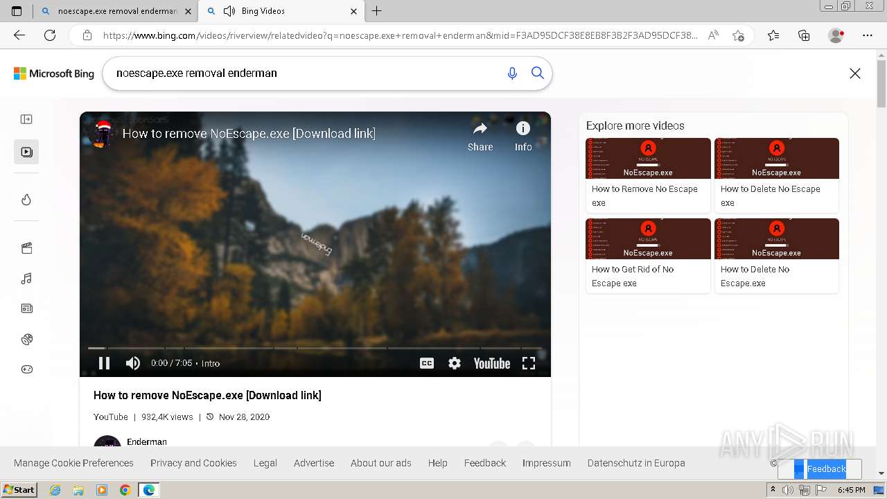Open 'How to Delete No Escape.exe' video
The height and width of the screenshot is (499, 887).
click(x=777, y=255)
